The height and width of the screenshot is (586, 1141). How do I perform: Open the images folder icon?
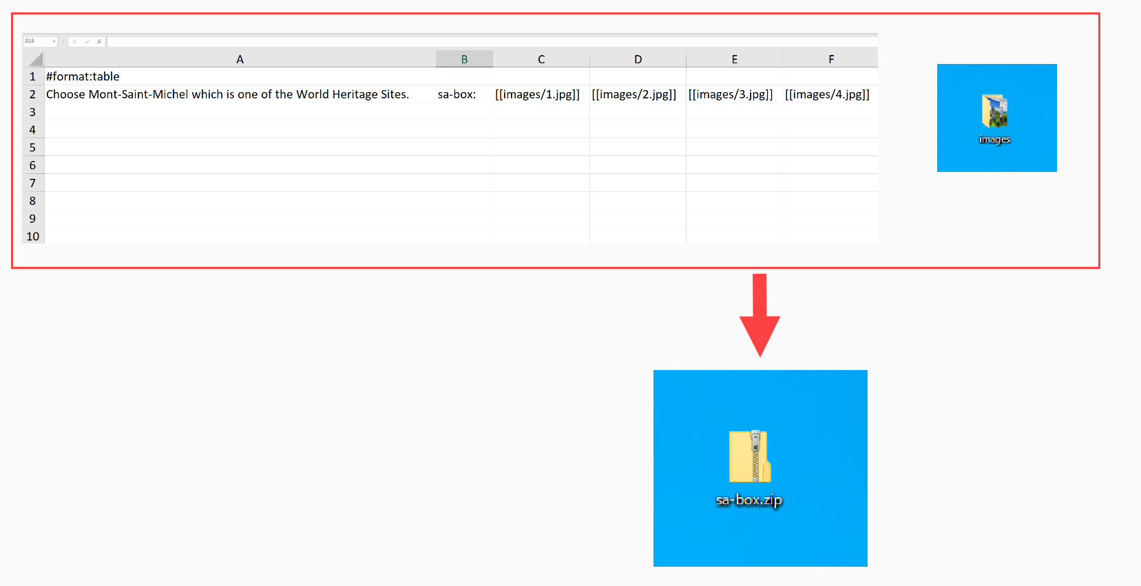tap(995, 111)
